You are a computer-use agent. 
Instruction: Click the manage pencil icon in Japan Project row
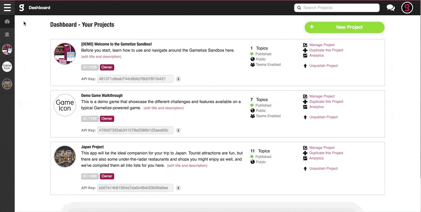pyautogui.click(x=305, y=148)
